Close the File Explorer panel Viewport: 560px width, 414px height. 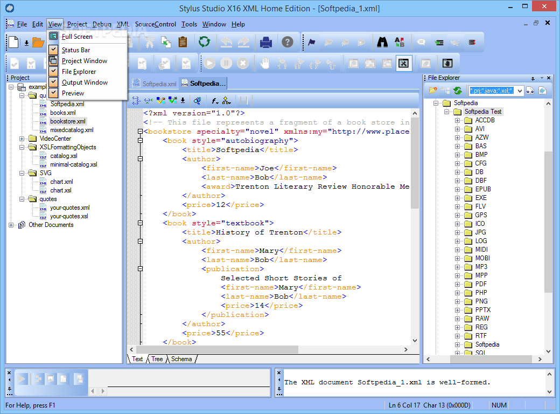pyautogui.click(x=549, y=78)
